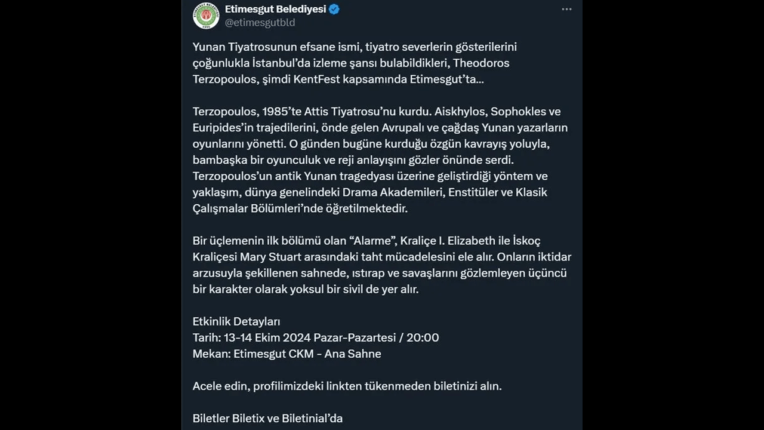Screen dimensions: 764x430
Task: Click the Etimesgut Belediyesi profile picture
Action: [x=206, y=16]
